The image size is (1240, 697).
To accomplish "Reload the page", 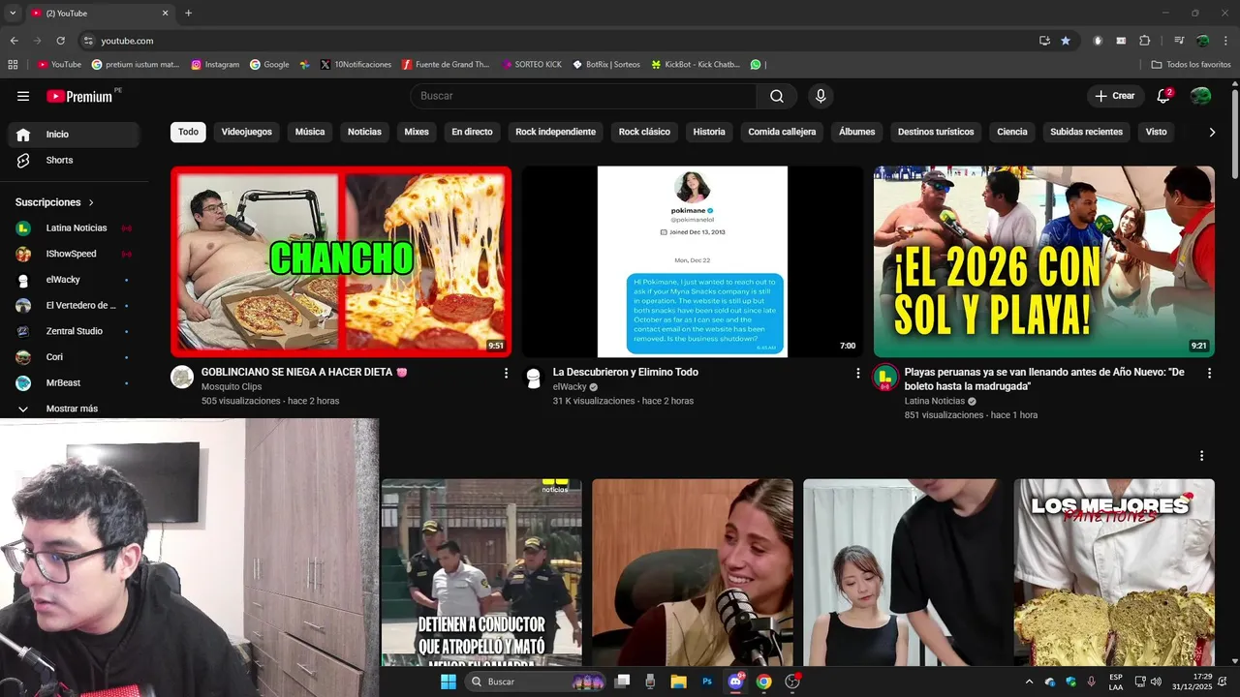I will tap(60, 41).
